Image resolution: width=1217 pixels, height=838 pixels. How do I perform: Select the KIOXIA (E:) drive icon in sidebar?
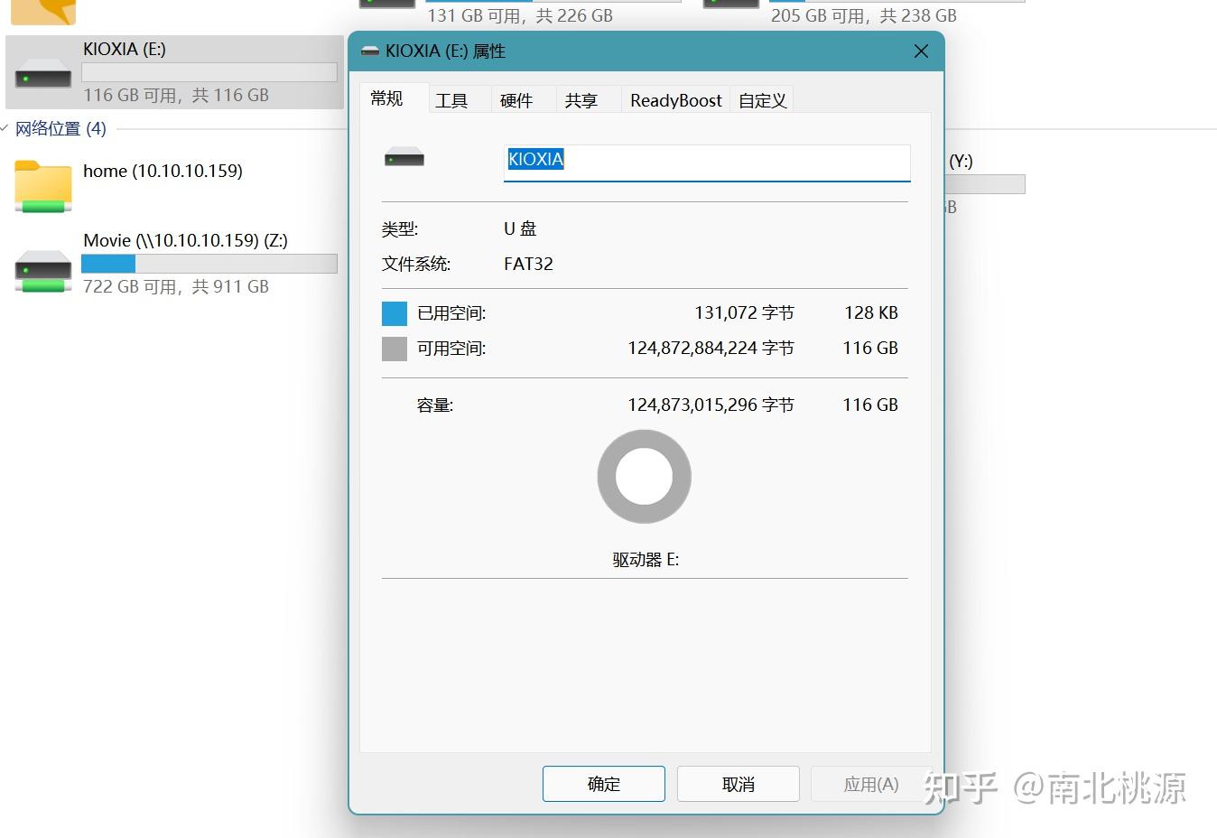tap(42, 76)
